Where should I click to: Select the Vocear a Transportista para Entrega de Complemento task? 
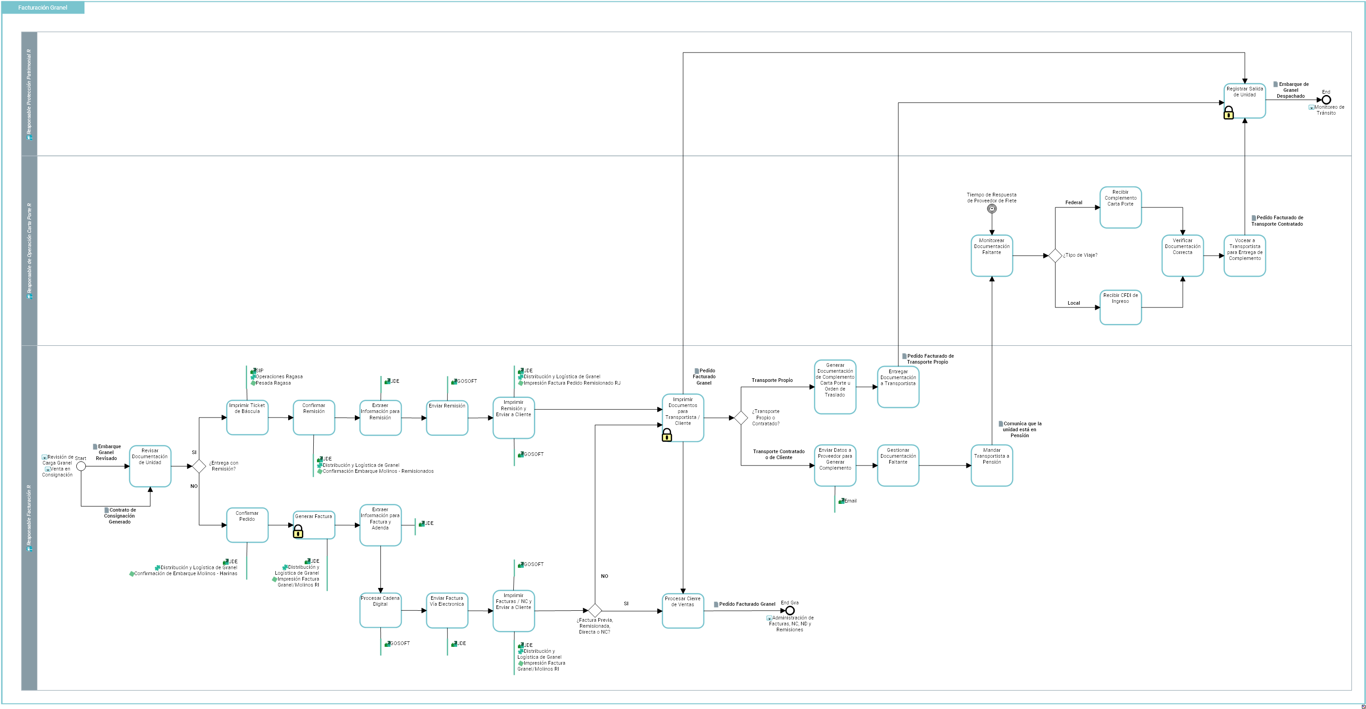(x=1245, y=256)
